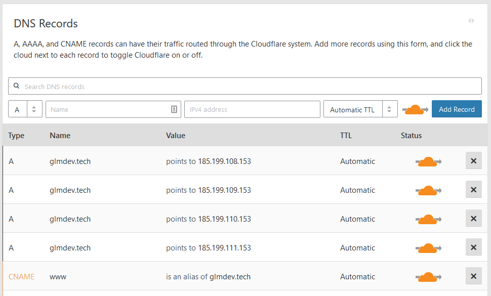491x296 pixels.
Task: Click the IPv4 address input field
Action: [x=252, y=109]
